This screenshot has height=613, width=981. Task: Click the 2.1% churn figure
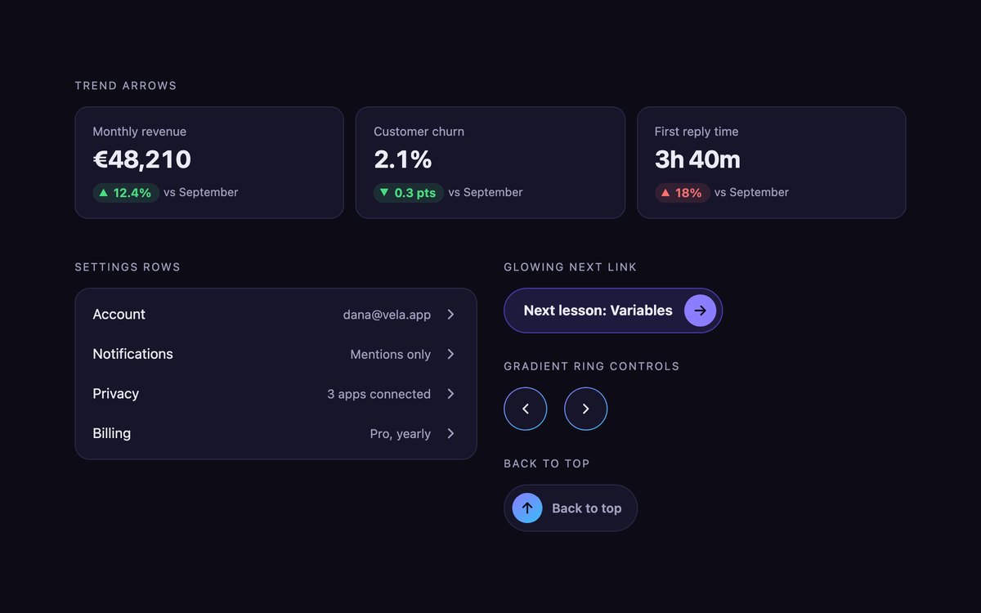pyautogui.click(x=402, y=159)
